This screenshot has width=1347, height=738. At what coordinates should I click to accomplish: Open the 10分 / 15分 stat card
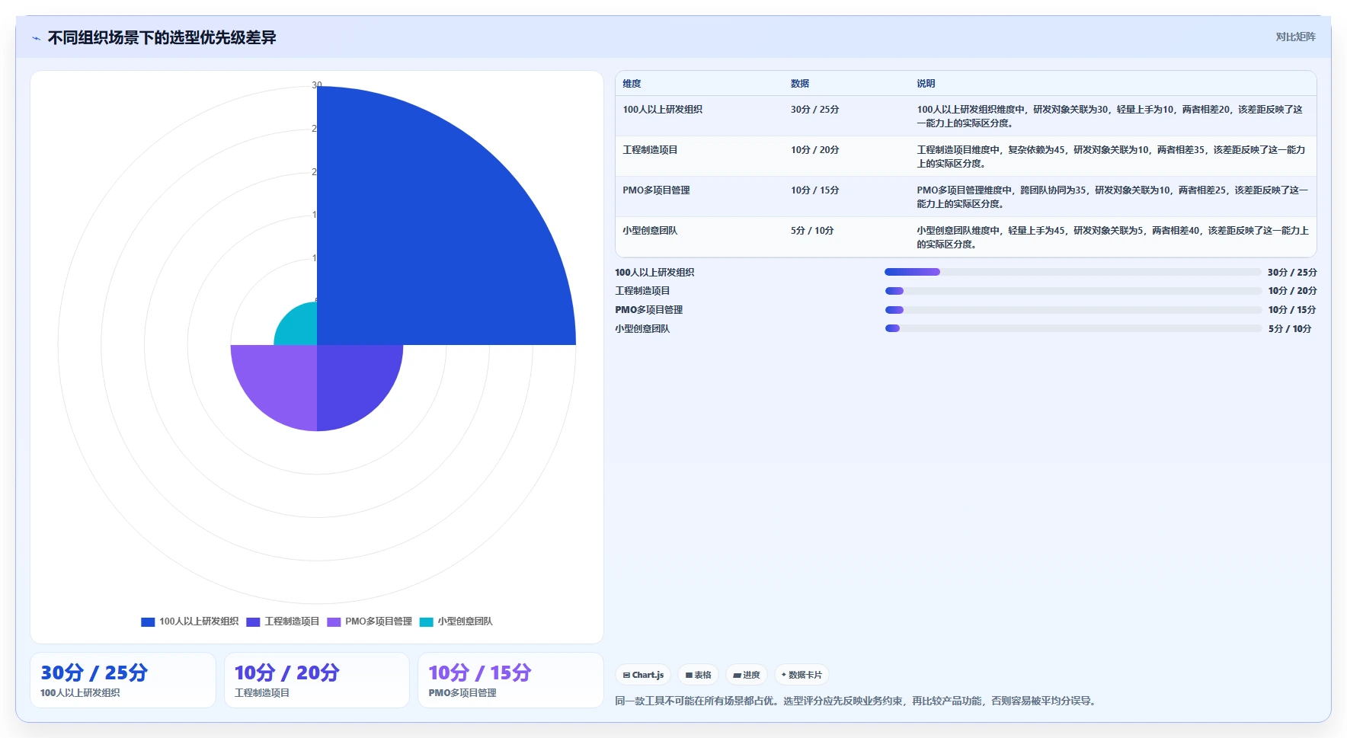pyautogui.click(x=510, y=680)
